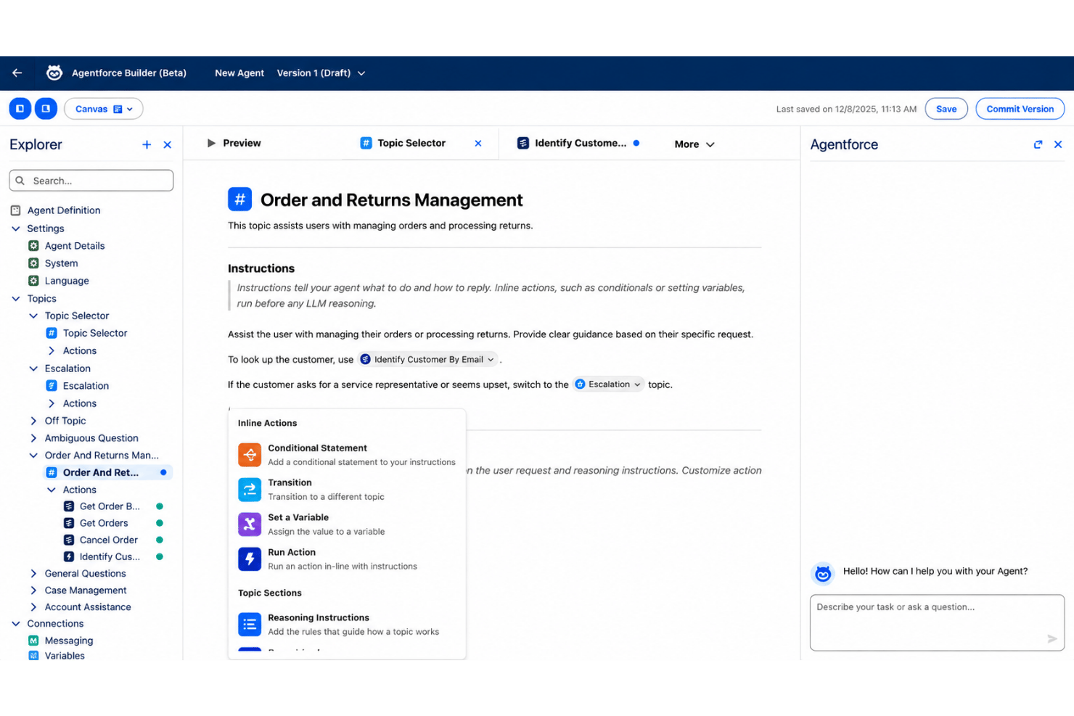The height and width of the screenshot is (716, 1074).
Task: Open the Messaging connection
Action: click(69, 641)
